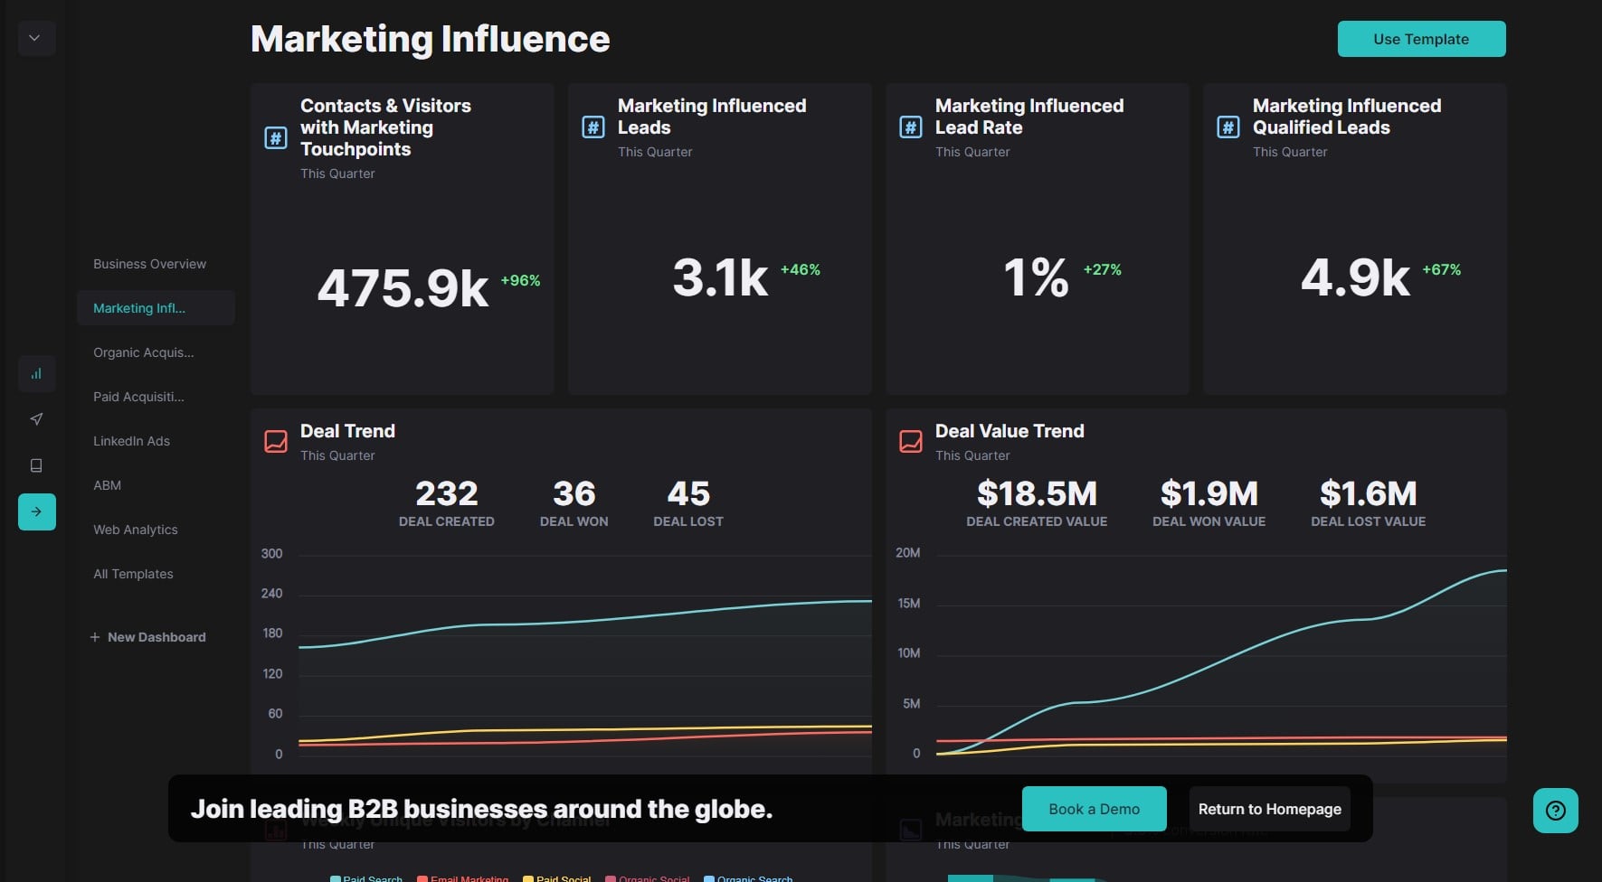Viewport: 1602px width, 882px height.
Task: Click Return to Homepage link
Action: [x=1269, y=809]
